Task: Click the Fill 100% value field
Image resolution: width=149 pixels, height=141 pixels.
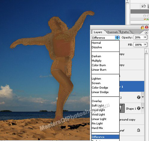Action: coord(138,44)
